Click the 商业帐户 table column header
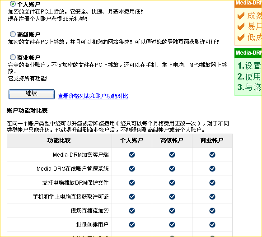The image size is (262, 237). [212, 141]
